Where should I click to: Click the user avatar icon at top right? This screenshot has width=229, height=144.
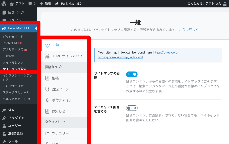point(225,4)
